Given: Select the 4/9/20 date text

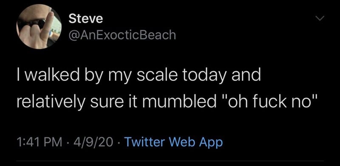Looking at the screenshot, I should (93, 142).
